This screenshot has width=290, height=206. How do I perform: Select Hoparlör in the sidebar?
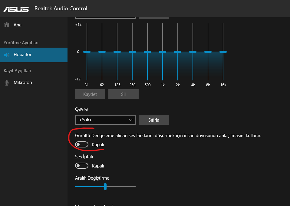(x=22, y=55)
